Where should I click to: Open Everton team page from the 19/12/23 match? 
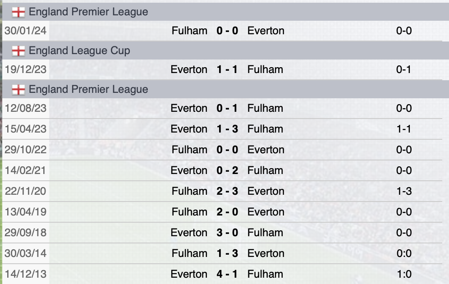click(x=189, y=69)
